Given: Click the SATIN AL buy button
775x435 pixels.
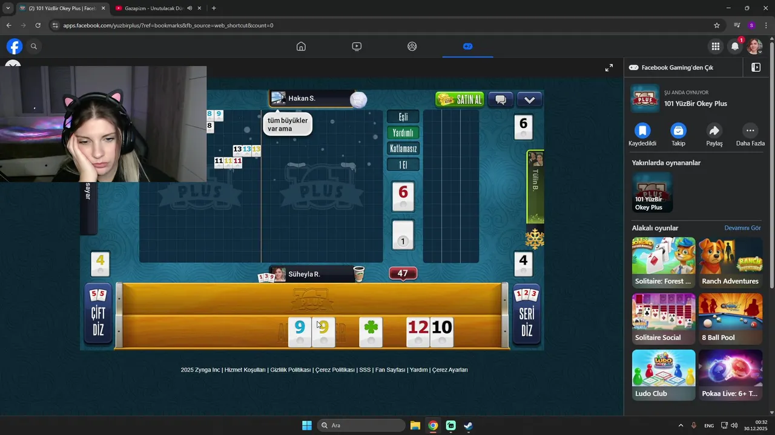Looking at the screenshot, I should (x=460, y=100).
